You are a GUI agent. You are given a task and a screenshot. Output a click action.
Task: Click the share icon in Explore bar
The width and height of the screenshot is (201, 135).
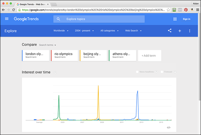point(170,31)
